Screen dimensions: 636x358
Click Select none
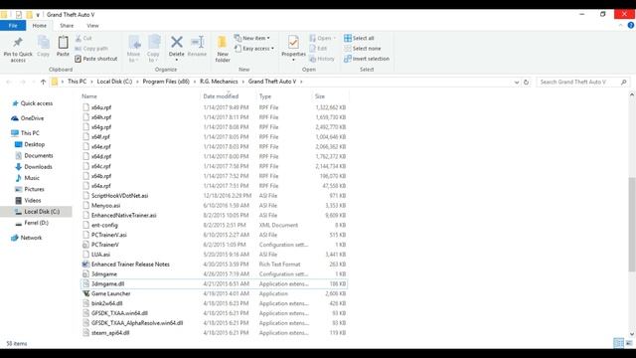362,49
